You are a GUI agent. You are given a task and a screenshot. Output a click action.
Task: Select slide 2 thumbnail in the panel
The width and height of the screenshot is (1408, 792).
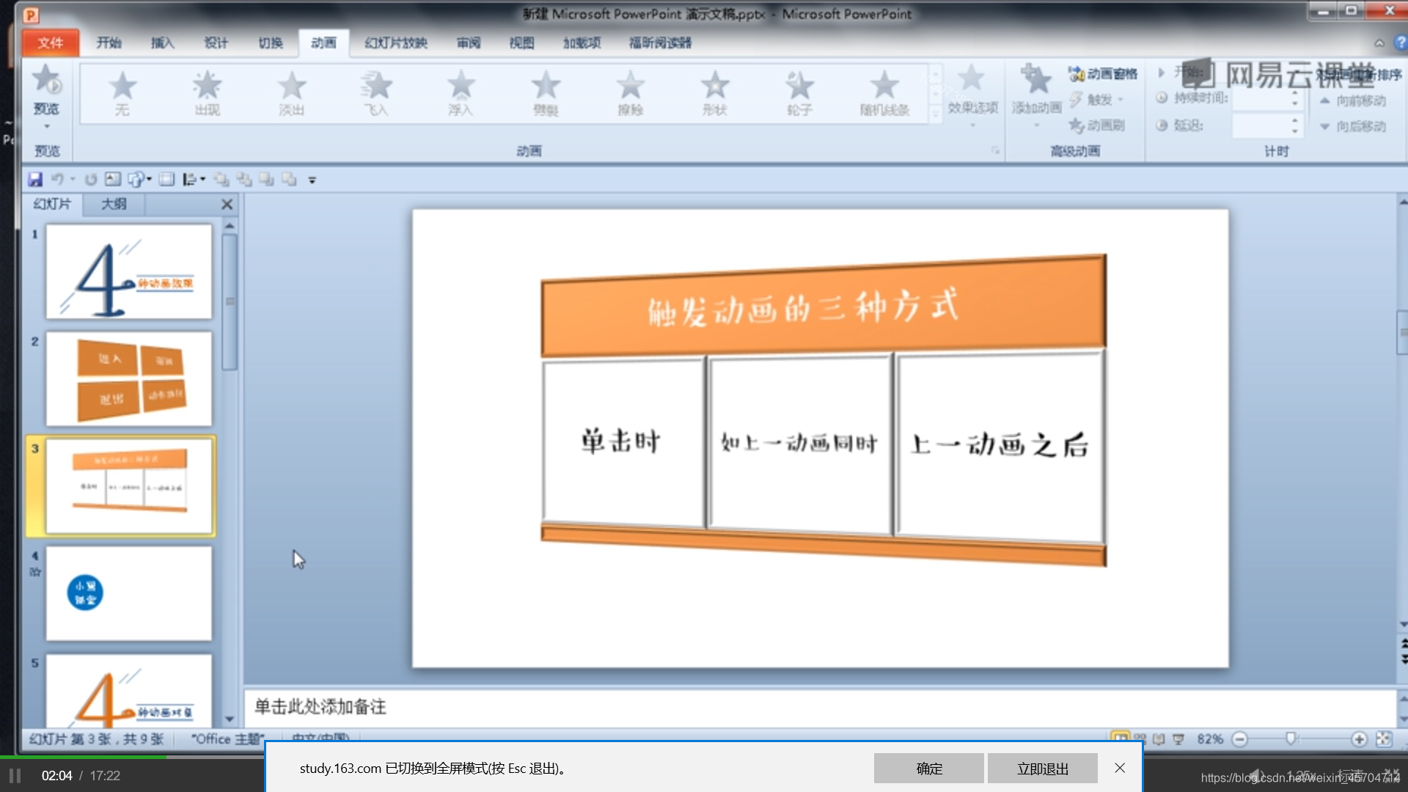click(x=129, y=378)
